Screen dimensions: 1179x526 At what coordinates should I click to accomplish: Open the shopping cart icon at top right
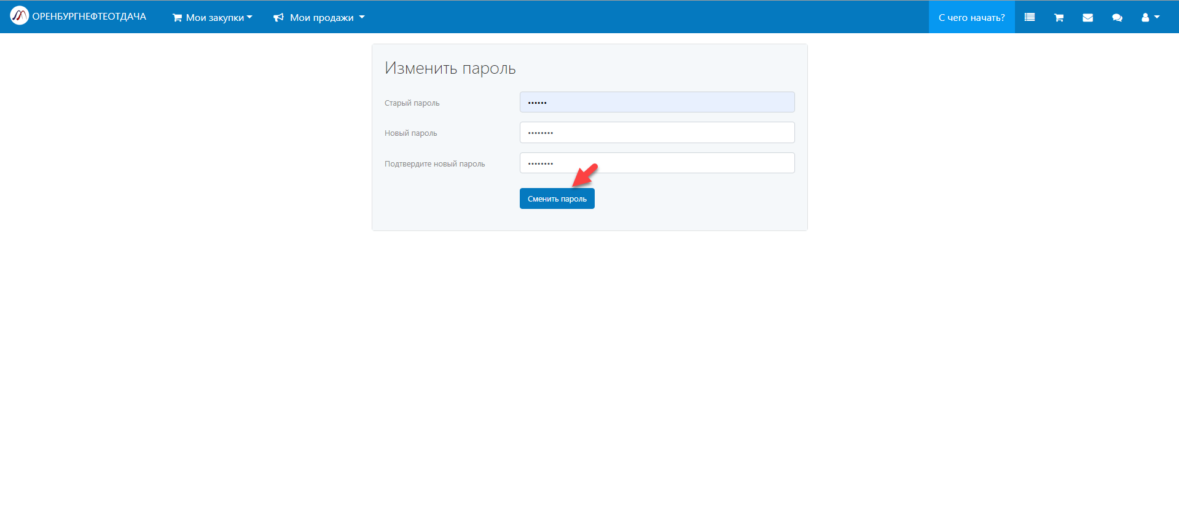point(1059,17)
